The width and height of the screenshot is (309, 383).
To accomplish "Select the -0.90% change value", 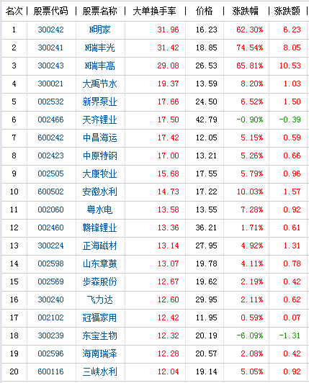I will point(250,120).
